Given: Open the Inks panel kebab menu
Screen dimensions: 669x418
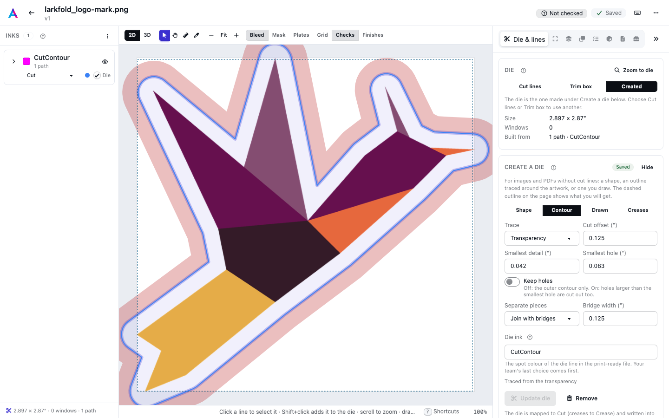Looking at the screenshot, I should pos(107,36).
